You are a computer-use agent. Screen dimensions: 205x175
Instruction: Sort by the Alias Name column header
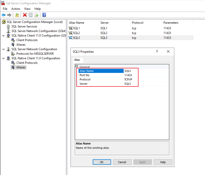click(83, 23)
